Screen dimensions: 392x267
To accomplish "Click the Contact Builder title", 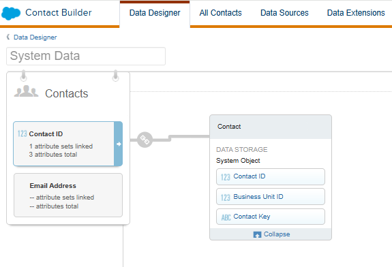I will pyautogui.click(x=59, y=12).
